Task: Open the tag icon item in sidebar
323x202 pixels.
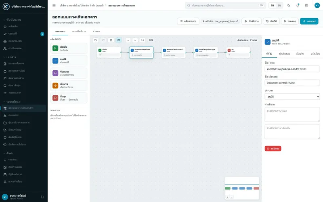Action: (5, 130)
